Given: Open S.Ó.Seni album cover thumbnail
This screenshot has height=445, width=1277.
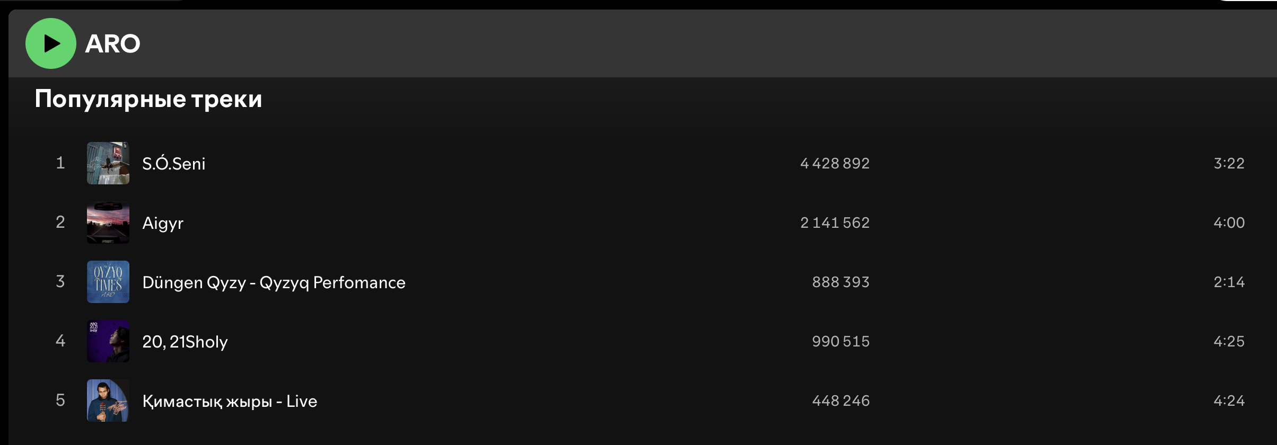Looking at the screenshot, I should [x=108, y=163].
